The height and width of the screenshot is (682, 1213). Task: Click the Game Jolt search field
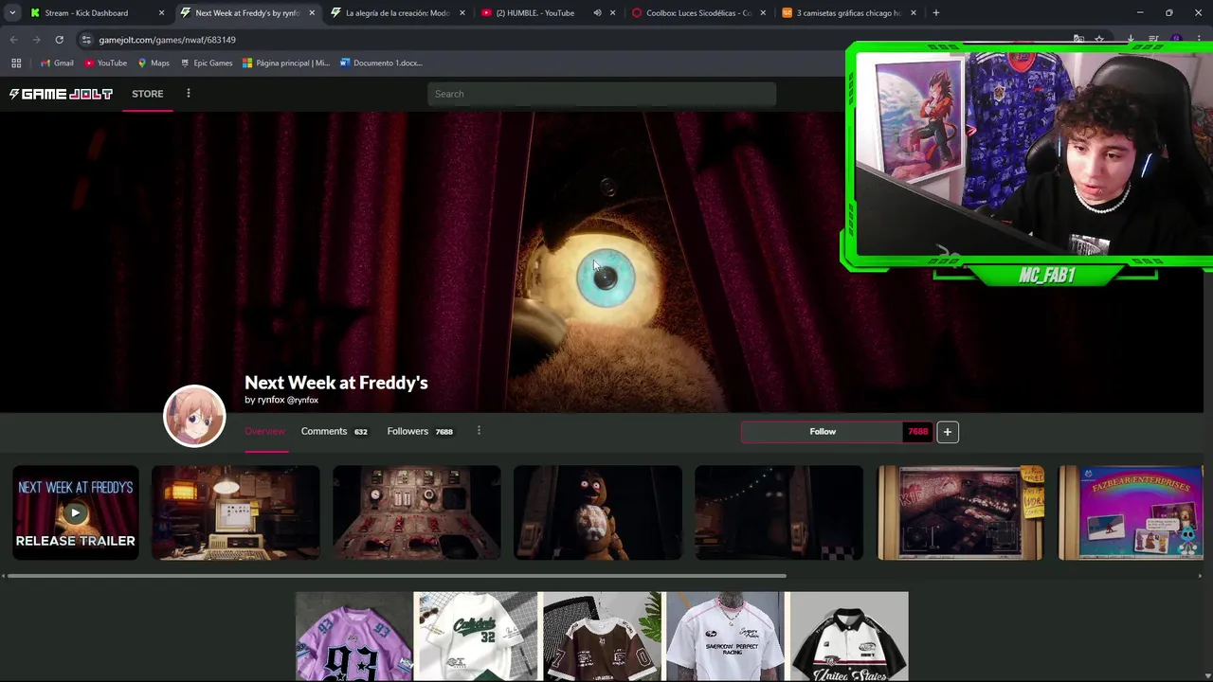pos(602,94)
